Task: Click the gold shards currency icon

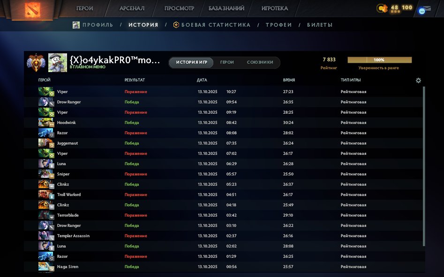Action: coord(382,8)
